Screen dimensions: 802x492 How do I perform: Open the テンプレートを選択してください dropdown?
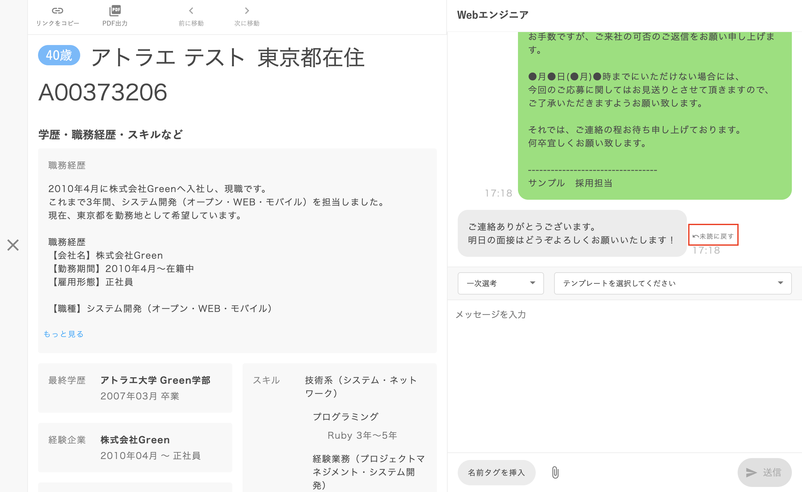673,283
